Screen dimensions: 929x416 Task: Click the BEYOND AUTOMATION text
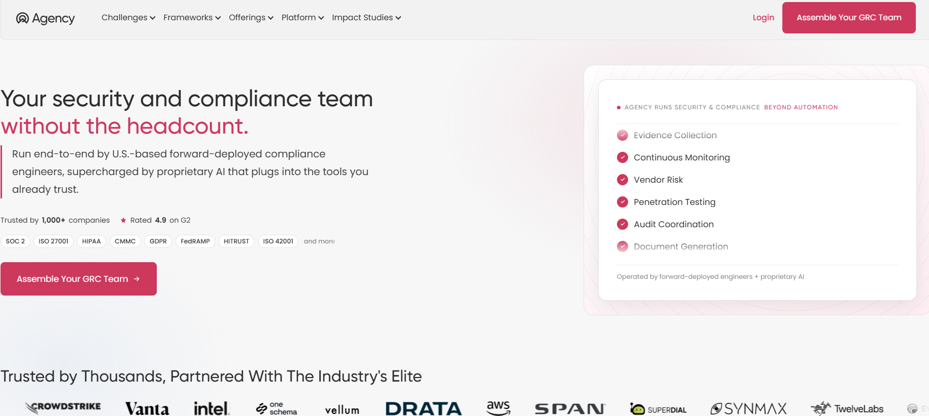[x=801, y=107]
